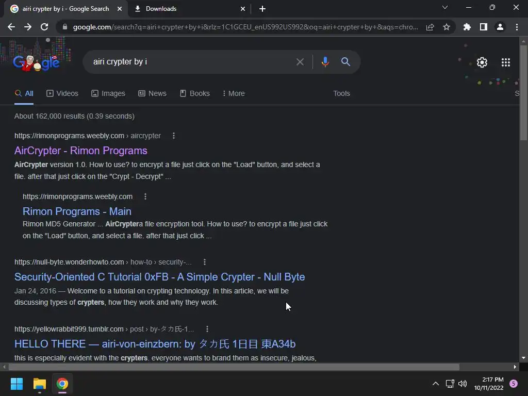Switch to Videos results
This screenshot has height=396, width=528.
tap(62, 94)
